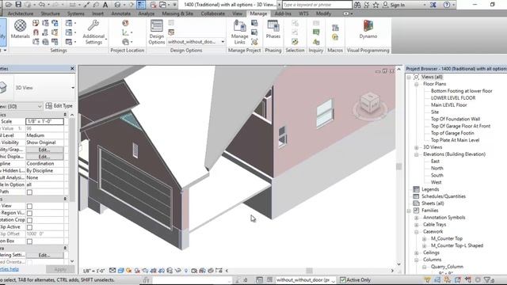Open the design option dropdown in ribbon
The image size is (507, 285).
196,42
